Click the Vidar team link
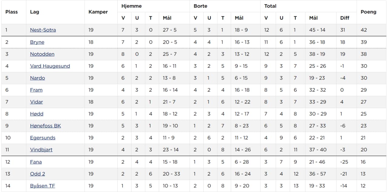 pos(36,102)
